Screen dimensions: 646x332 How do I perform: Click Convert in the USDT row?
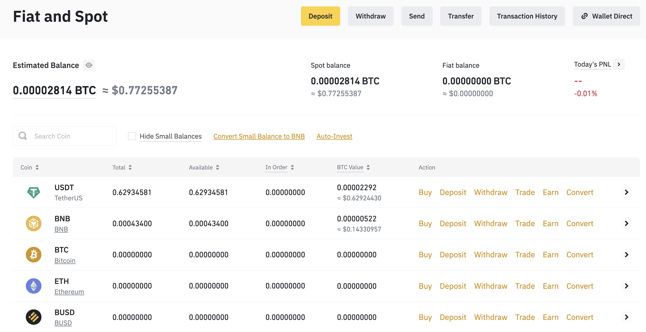[580, 192]
